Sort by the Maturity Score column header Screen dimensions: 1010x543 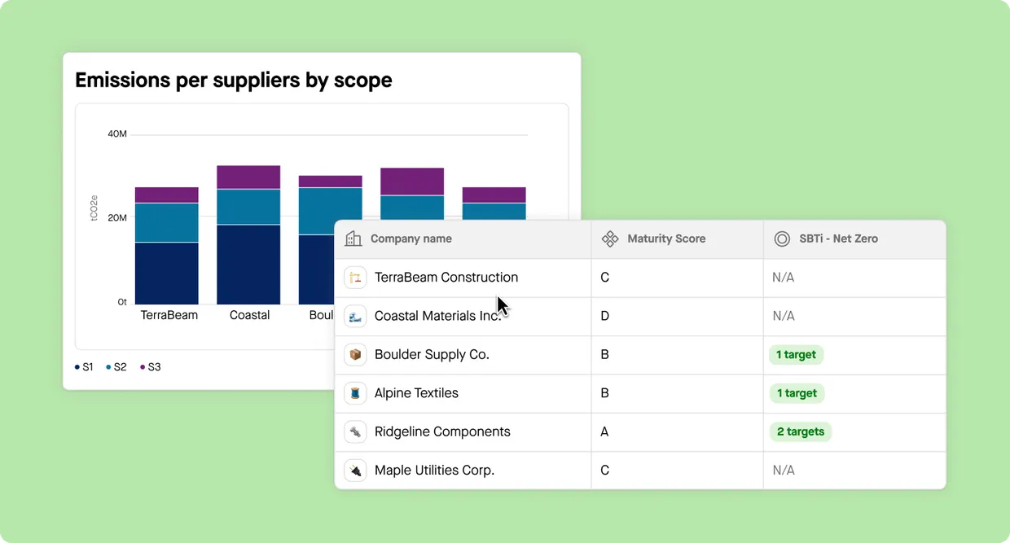click(x=665, y=239)
